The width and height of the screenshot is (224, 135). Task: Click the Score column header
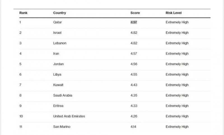pos(135,13)
